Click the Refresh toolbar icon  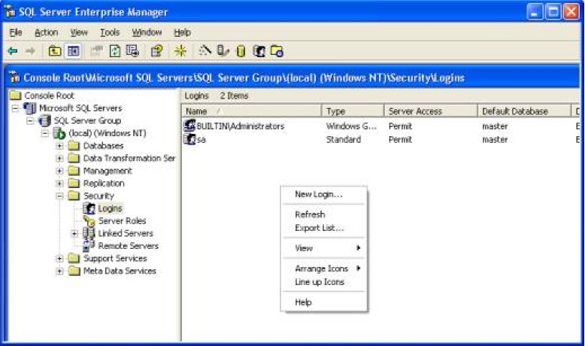pyautogui.click(x=115, y=51)
